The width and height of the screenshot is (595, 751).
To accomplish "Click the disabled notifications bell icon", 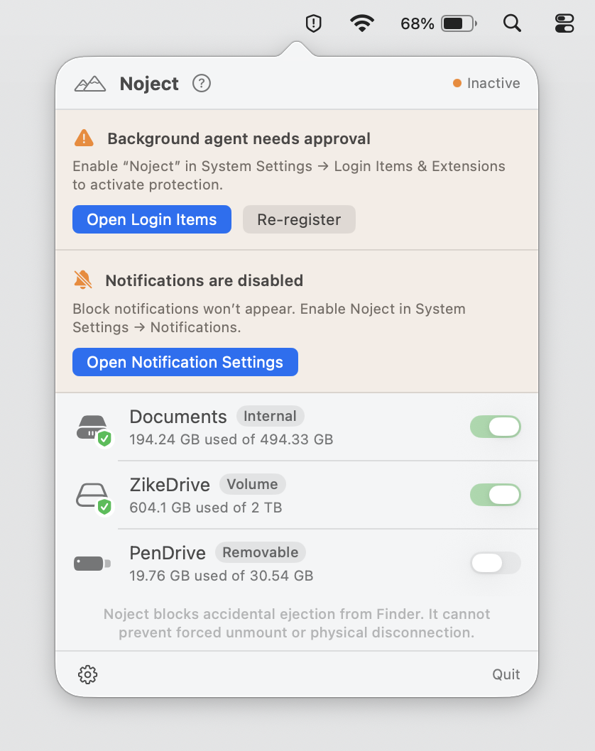I will click(83, 280).
